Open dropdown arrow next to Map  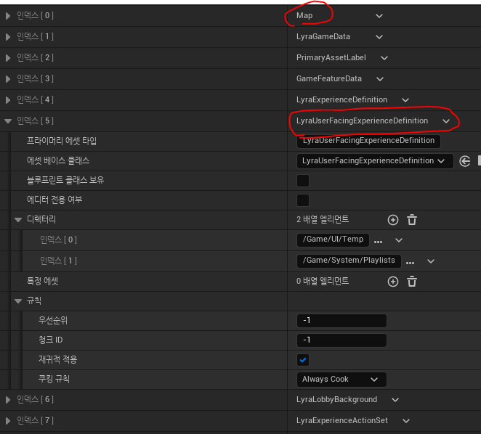pyautogui.click(x=379, y=16)
